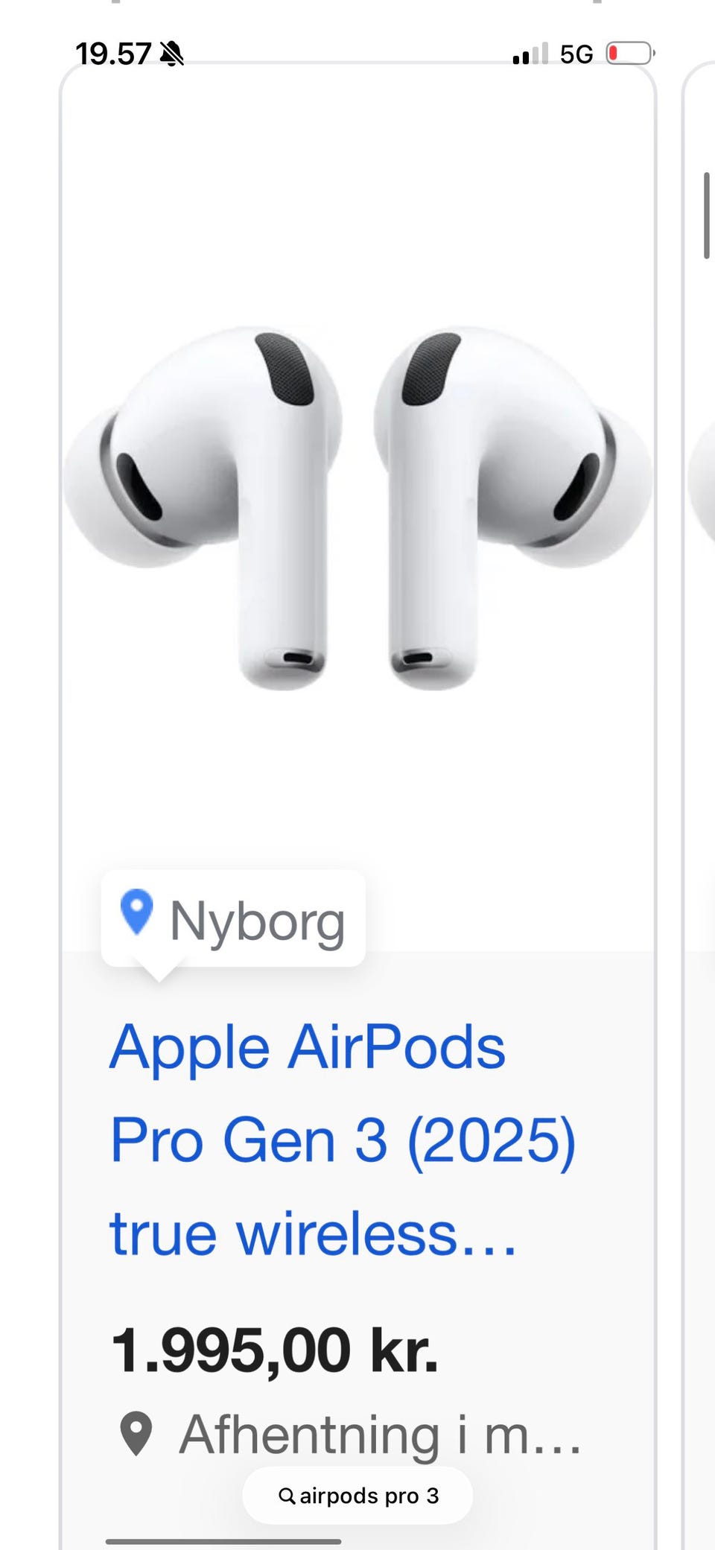Open the right AirPods earbud image
The image size is (715, 1550).
[513, 508]
